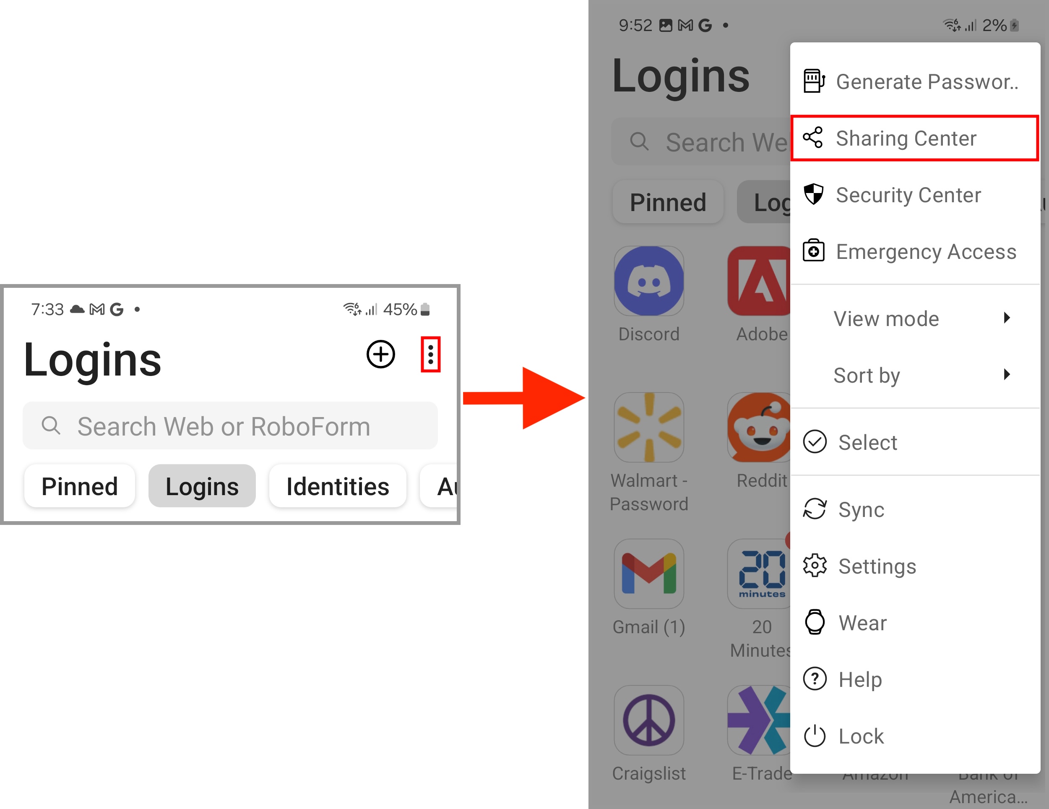Screen dimensions: 1049x809
Task: Open Settings gear entry
Action: [914, 566]
